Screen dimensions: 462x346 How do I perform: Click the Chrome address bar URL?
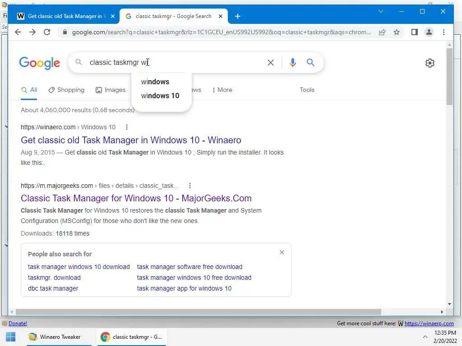(222, 32)
